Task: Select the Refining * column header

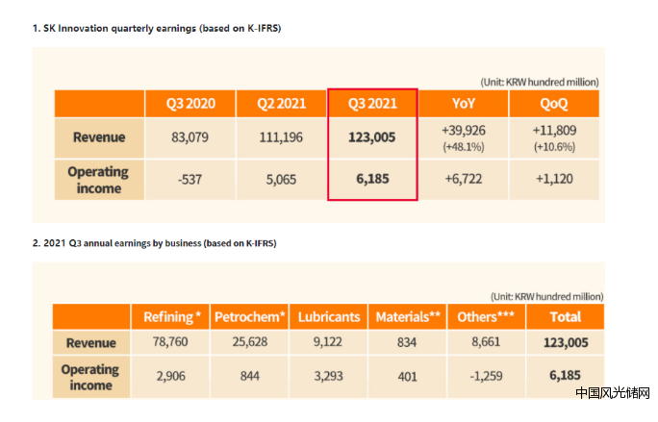Action: click(x=170, y=316)
